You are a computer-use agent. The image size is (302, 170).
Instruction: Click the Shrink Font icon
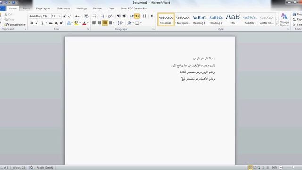[69, 16]
